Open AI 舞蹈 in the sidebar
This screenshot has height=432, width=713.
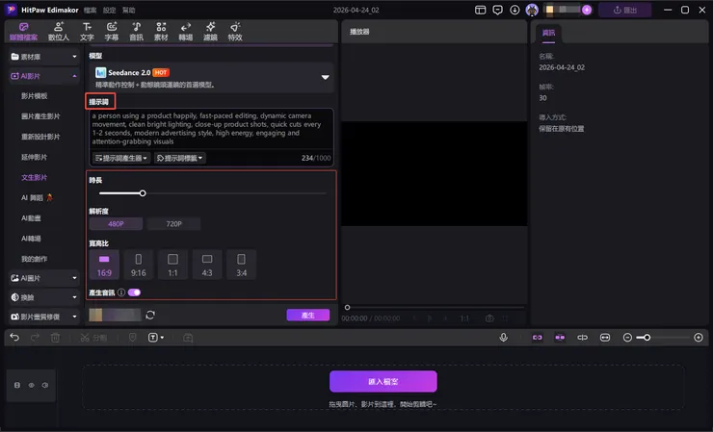[x=37, y=197]
